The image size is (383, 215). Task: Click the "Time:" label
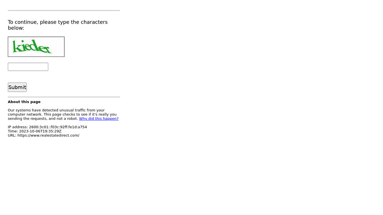(13, 131)
